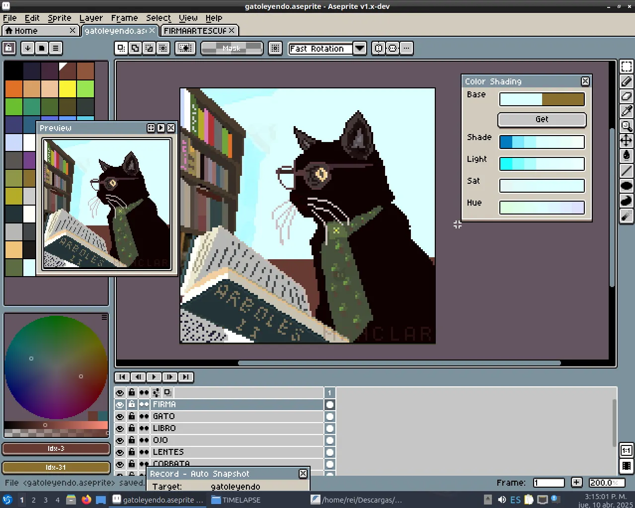This screenshot has height=508, width=635.
Task: Hide the FIRMA layer via eye icon
Action: coord(120,405)
